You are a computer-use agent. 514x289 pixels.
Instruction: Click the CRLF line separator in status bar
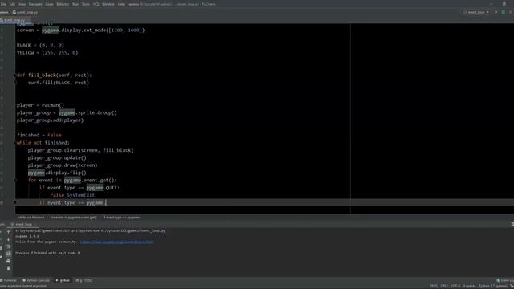pos(444,286)
